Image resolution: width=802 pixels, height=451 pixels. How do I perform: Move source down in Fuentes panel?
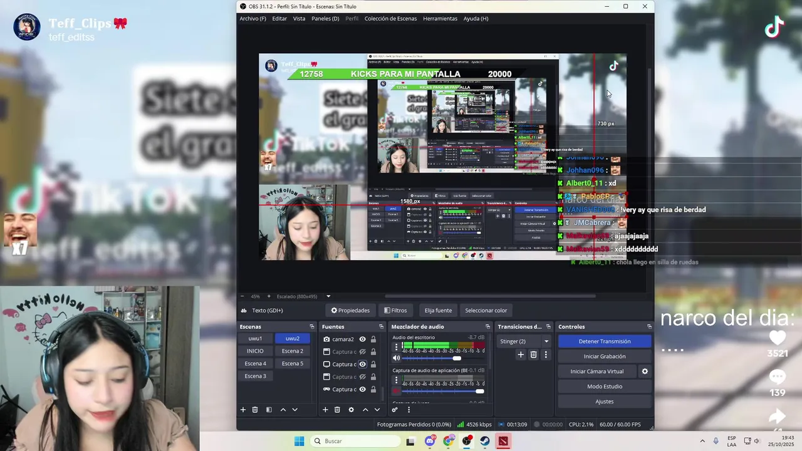point(377,410)
